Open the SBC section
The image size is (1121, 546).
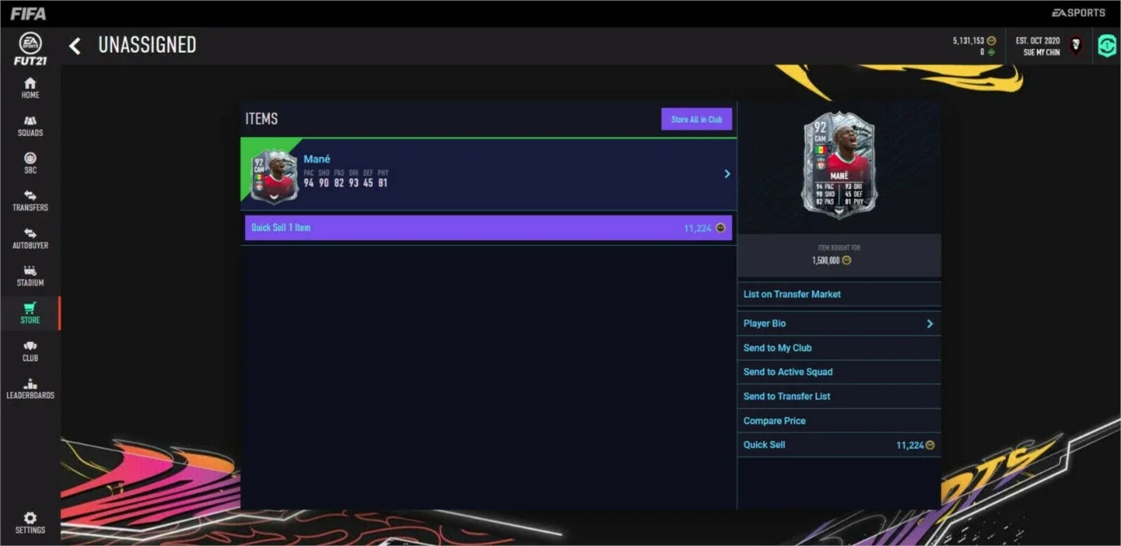click(x=30, y=163)
